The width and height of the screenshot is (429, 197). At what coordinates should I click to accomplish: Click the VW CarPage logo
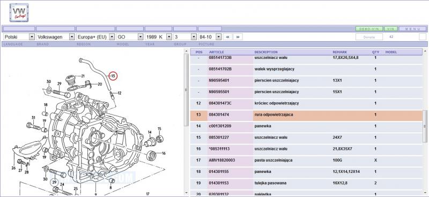click(x=19, y=12)
